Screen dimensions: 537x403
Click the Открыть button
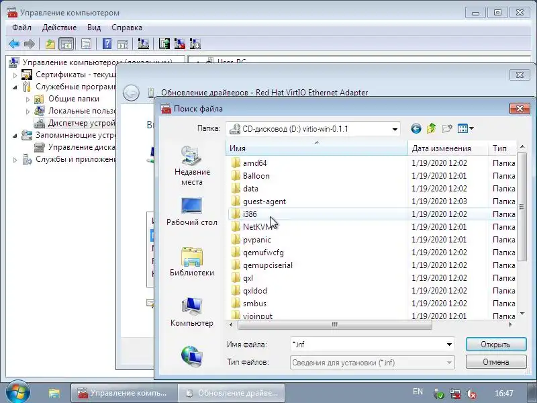coord(496,345)
